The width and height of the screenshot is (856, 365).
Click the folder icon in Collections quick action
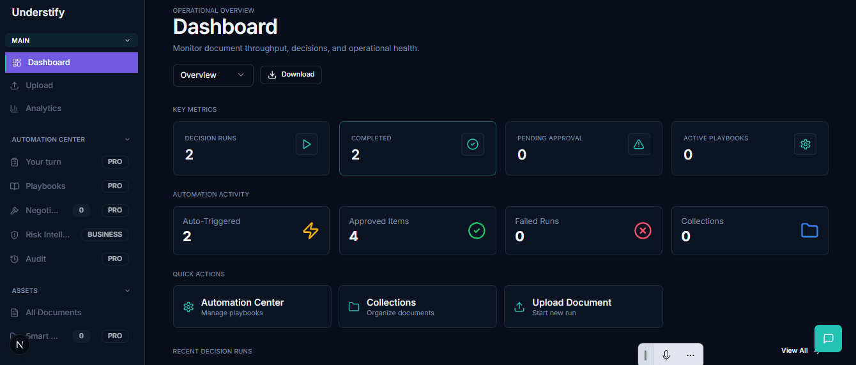(354, 307)
